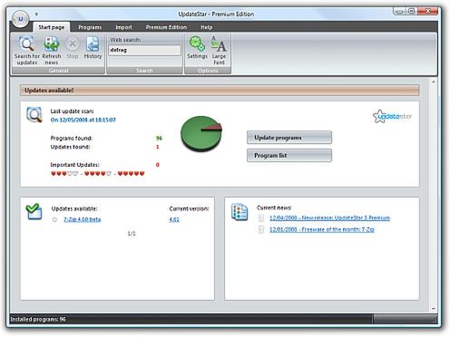Open the History icon
Screen dimensions: 450x337
point(93,44)
